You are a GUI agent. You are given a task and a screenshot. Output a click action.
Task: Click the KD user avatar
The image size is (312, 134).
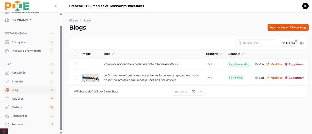click(305, 6)
